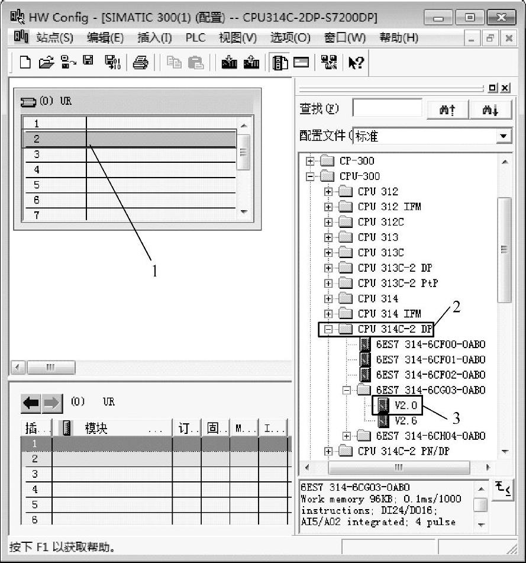Click the 插.. slot column header

coord(36,428)
